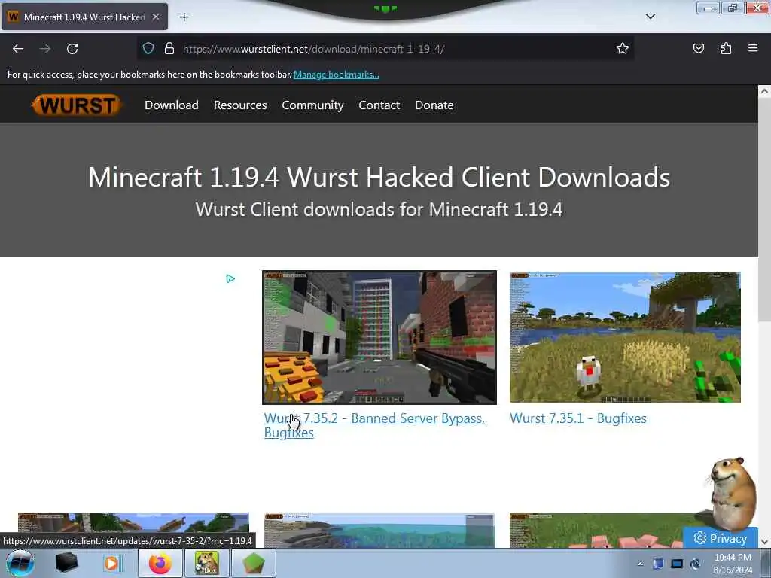Show hidden system tray icons arrow
The image size is (771, 578).
(640, 564)
